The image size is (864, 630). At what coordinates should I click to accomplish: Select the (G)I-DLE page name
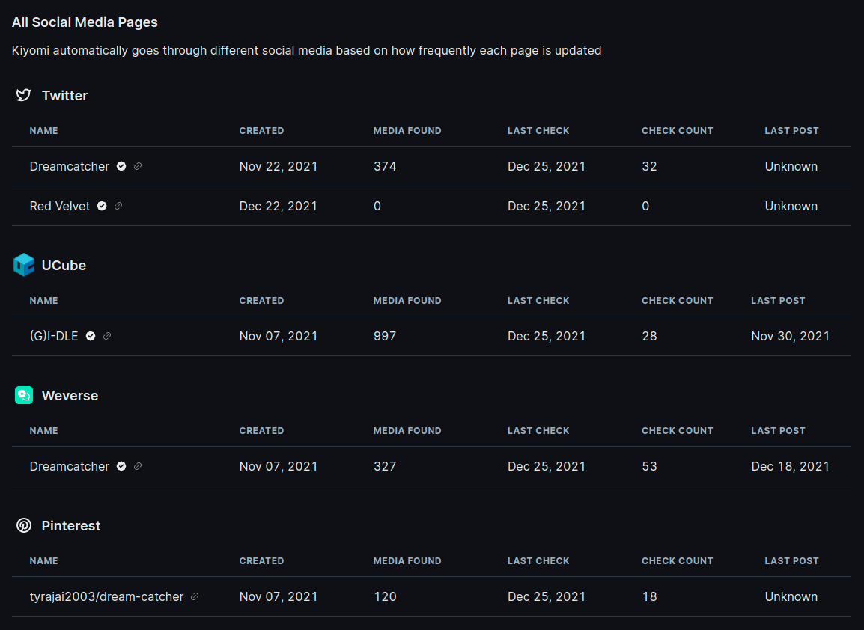pos(54,336)
